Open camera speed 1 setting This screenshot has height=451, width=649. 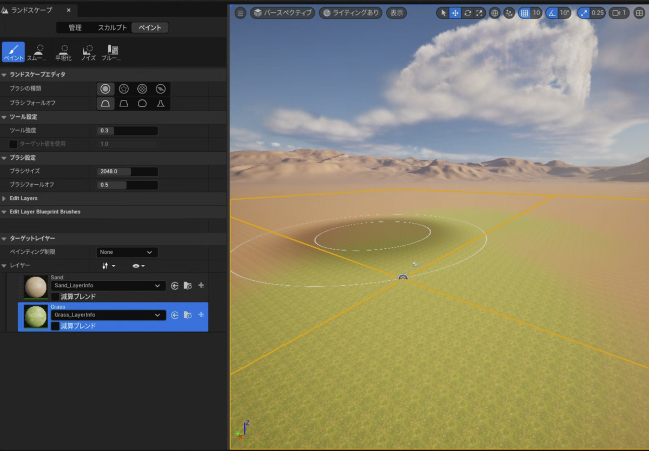[619, 13]
